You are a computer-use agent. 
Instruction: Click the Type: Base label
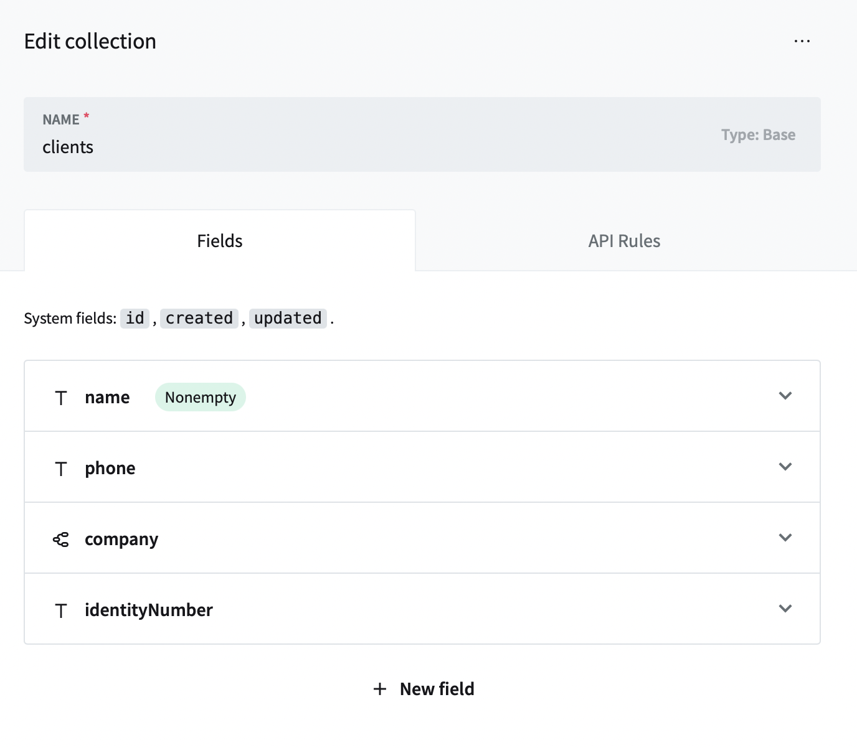click(757, 134)
